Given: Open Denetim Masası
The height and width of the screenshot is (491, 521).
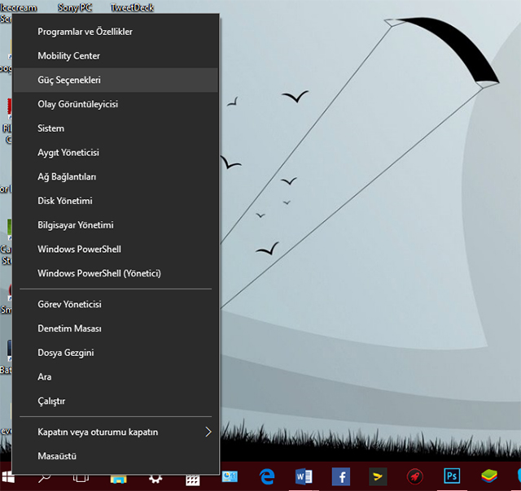Looking at the screenshot, I should (116, 328).
